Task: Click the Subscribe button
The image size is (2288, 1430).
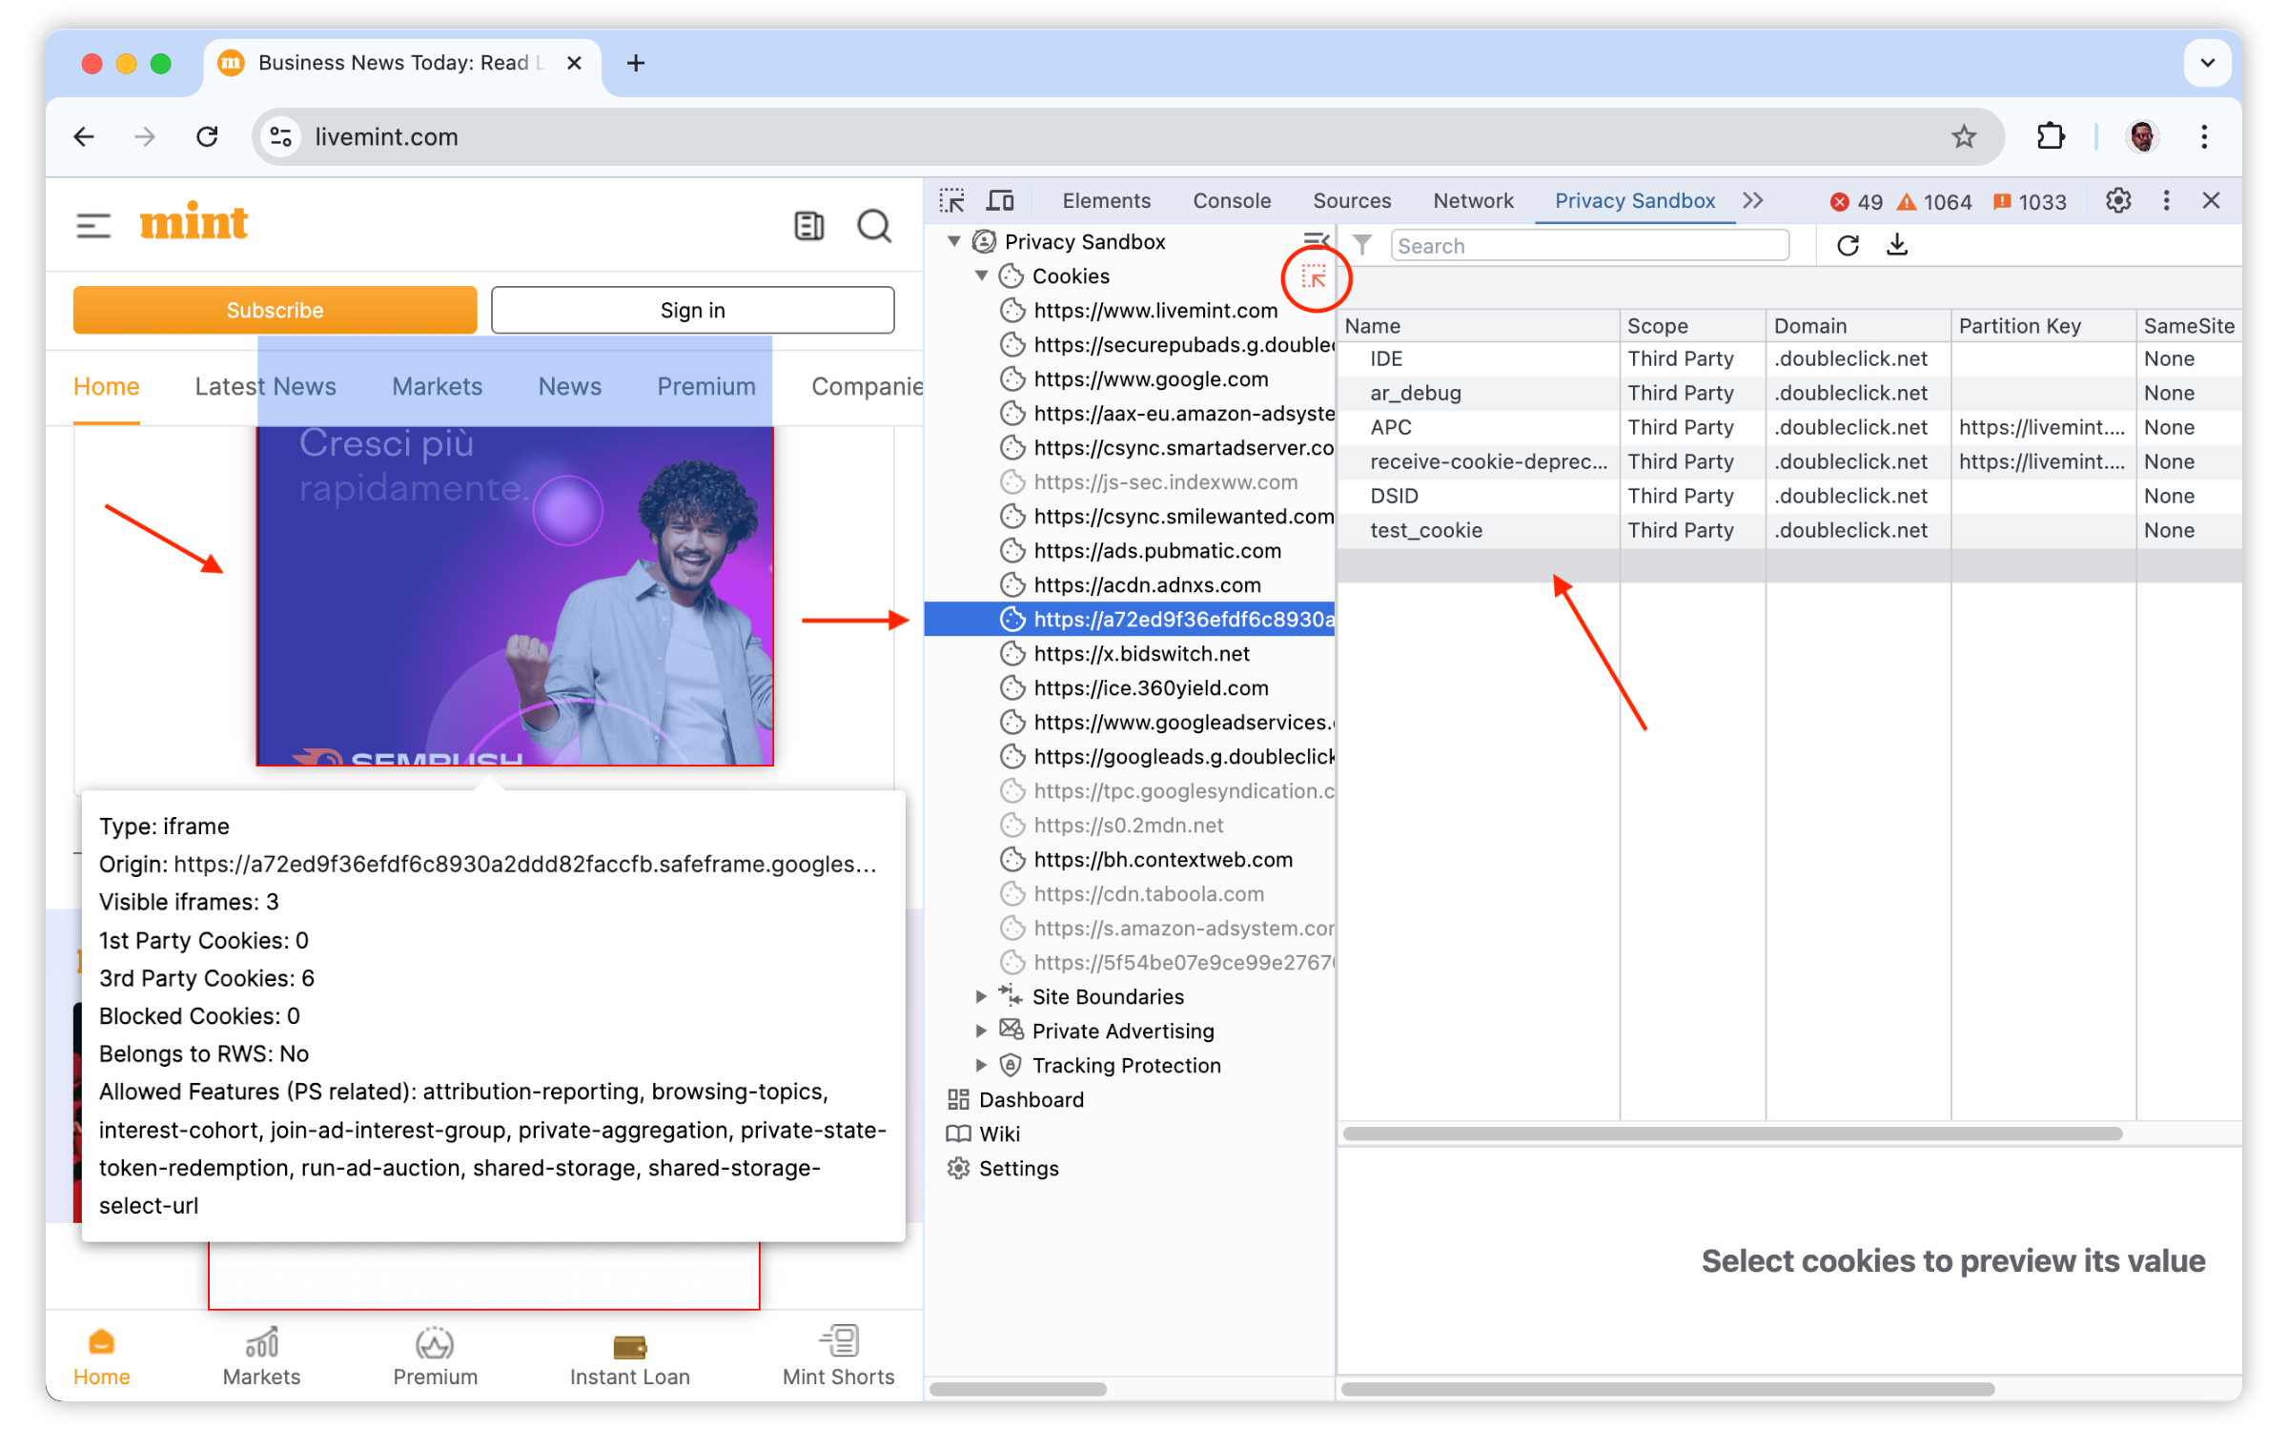Action: click(275, 311)
